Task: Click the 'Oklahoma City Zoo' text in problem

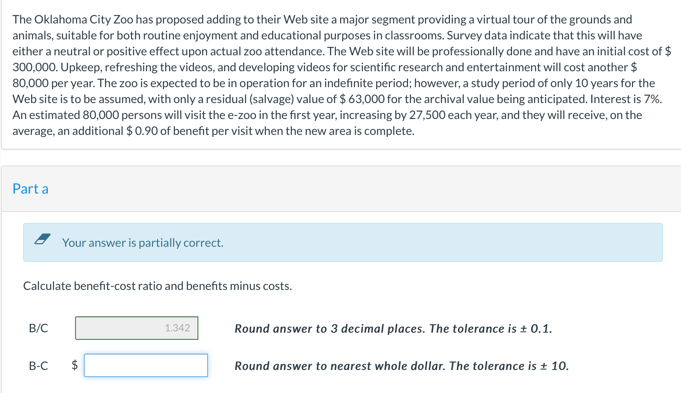Action: [x=83, y=20]
